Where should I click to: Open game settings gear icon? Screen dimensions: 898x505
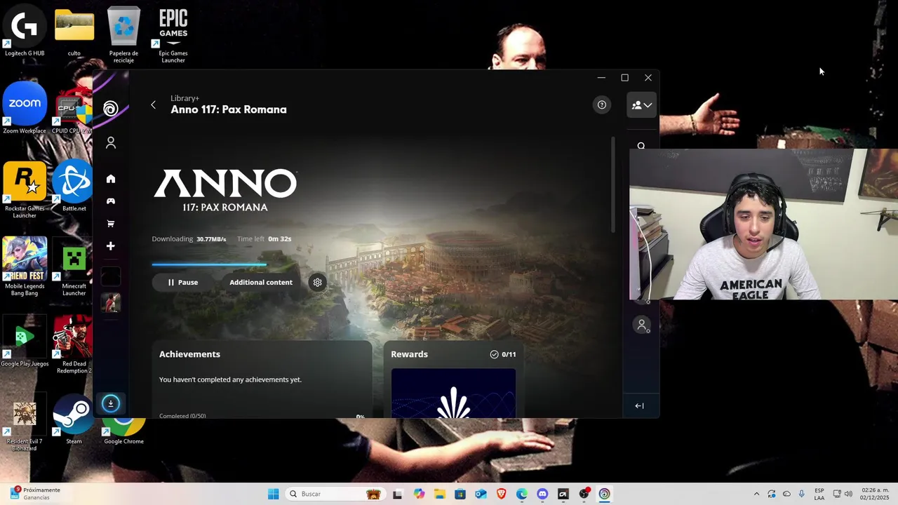pyautogui.click(x=317, y=283)
